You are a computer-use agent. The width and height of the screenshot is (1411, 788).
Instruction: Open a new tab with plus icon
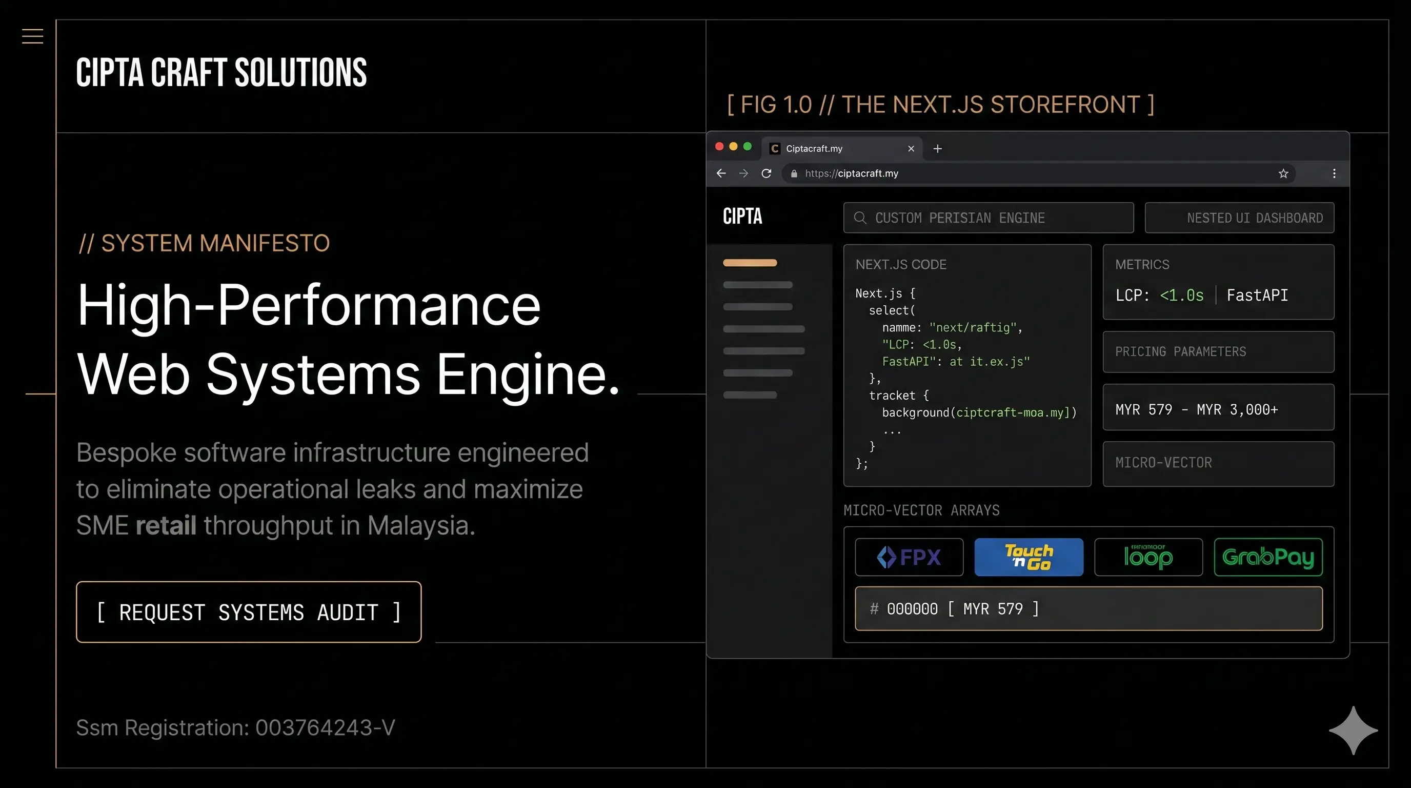pos(938,148)
